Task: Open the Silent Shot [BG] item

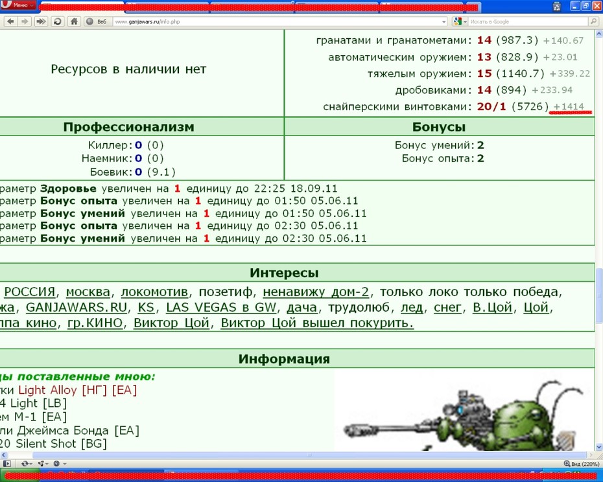Action: click(61, 444)
